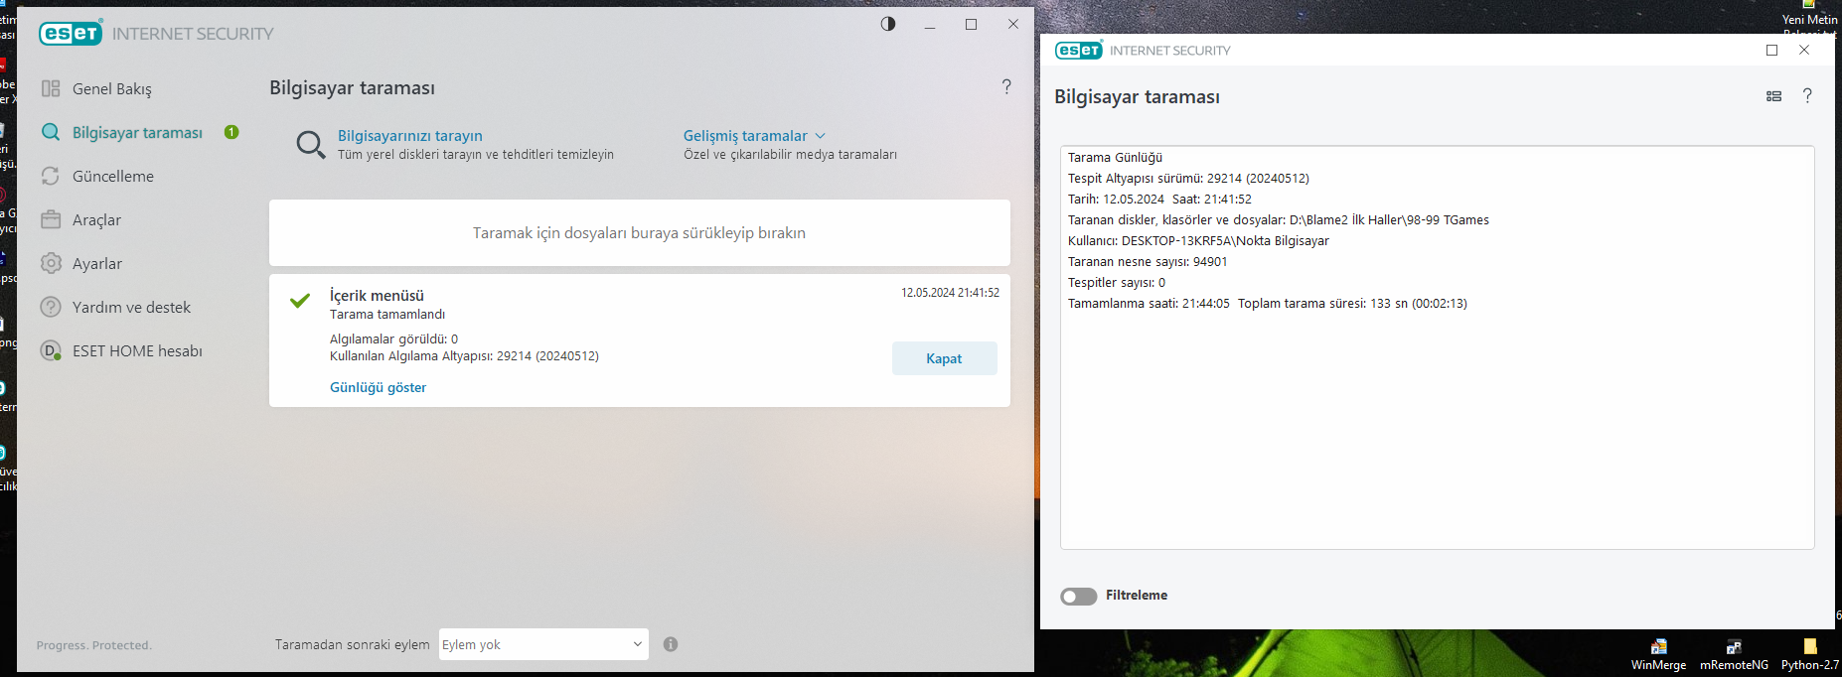Open Ayarlar settings page
The height and width of the screenshot is (677, 1842).
96,264
